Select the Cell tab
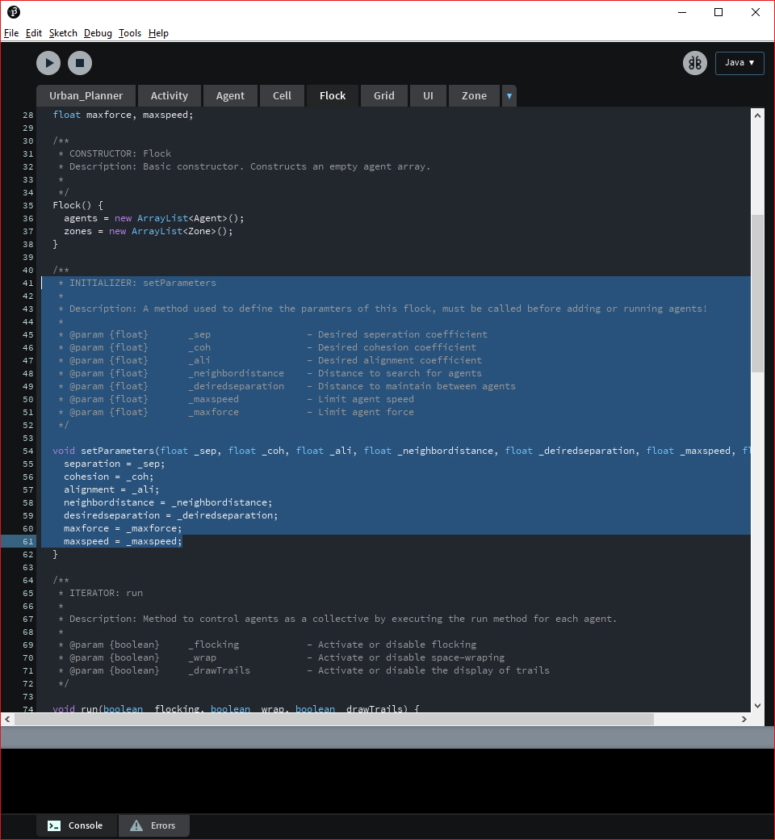 282,96
